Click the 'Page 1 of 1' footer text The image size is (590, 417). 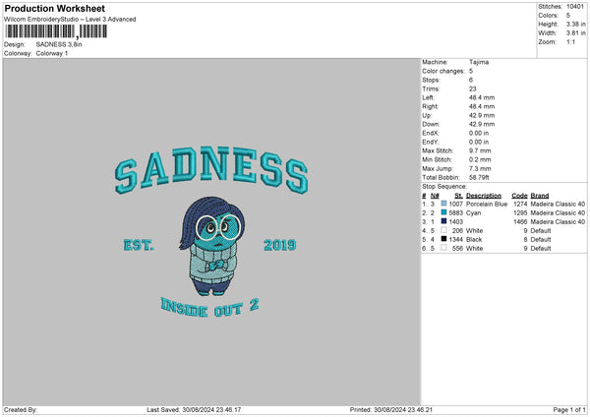569,409
